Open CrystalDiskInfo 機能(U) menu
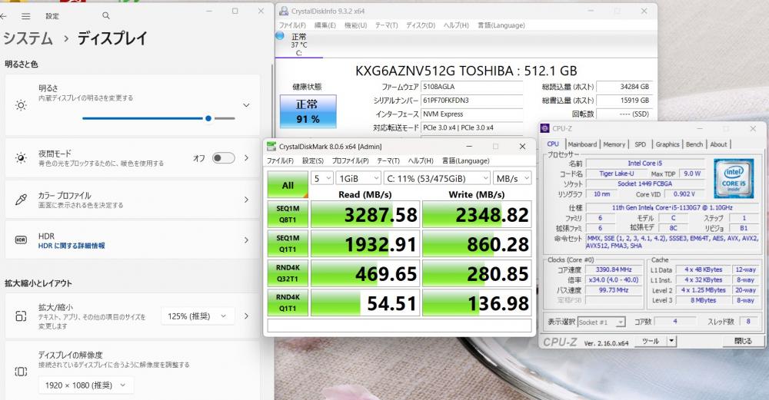The image size is (769, 400). (x=355, y=25)
